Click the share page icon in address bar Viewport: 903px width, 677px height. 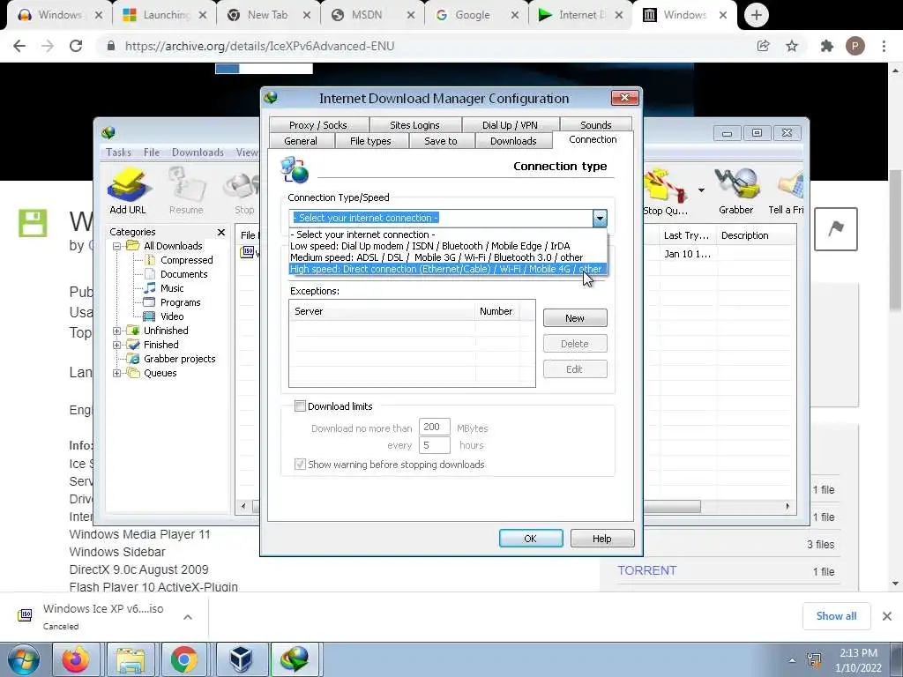pyautogui.click(x=763, y=46)
